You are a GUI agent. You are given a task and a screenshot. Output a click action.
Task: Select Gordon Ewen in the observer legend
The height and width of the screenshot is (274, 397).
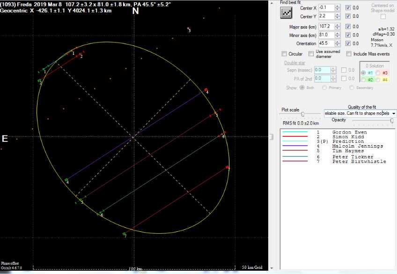349,132
